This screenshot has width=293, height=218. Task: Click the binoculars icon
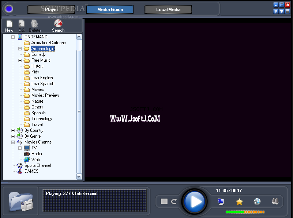tap(275, 201)
